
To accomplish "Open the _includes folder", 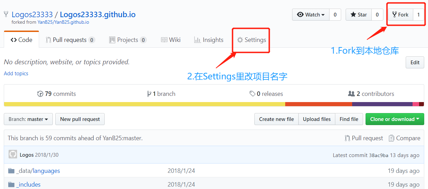I will [28, 185].
